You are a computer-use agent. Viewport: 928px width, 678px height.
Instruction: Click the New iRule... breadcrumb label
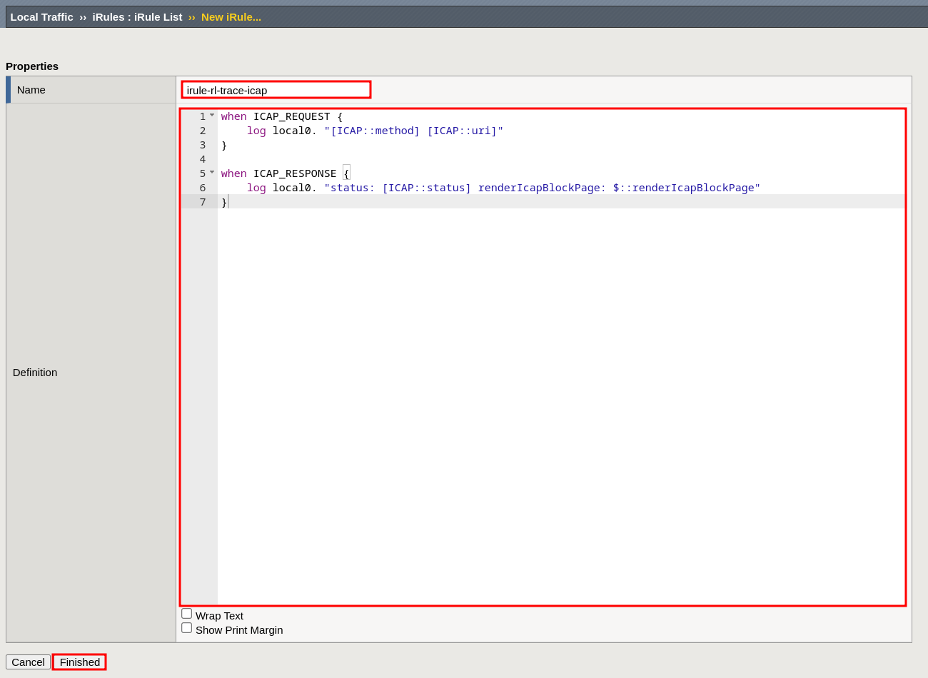pyautogui.click(x=231, y=17)
